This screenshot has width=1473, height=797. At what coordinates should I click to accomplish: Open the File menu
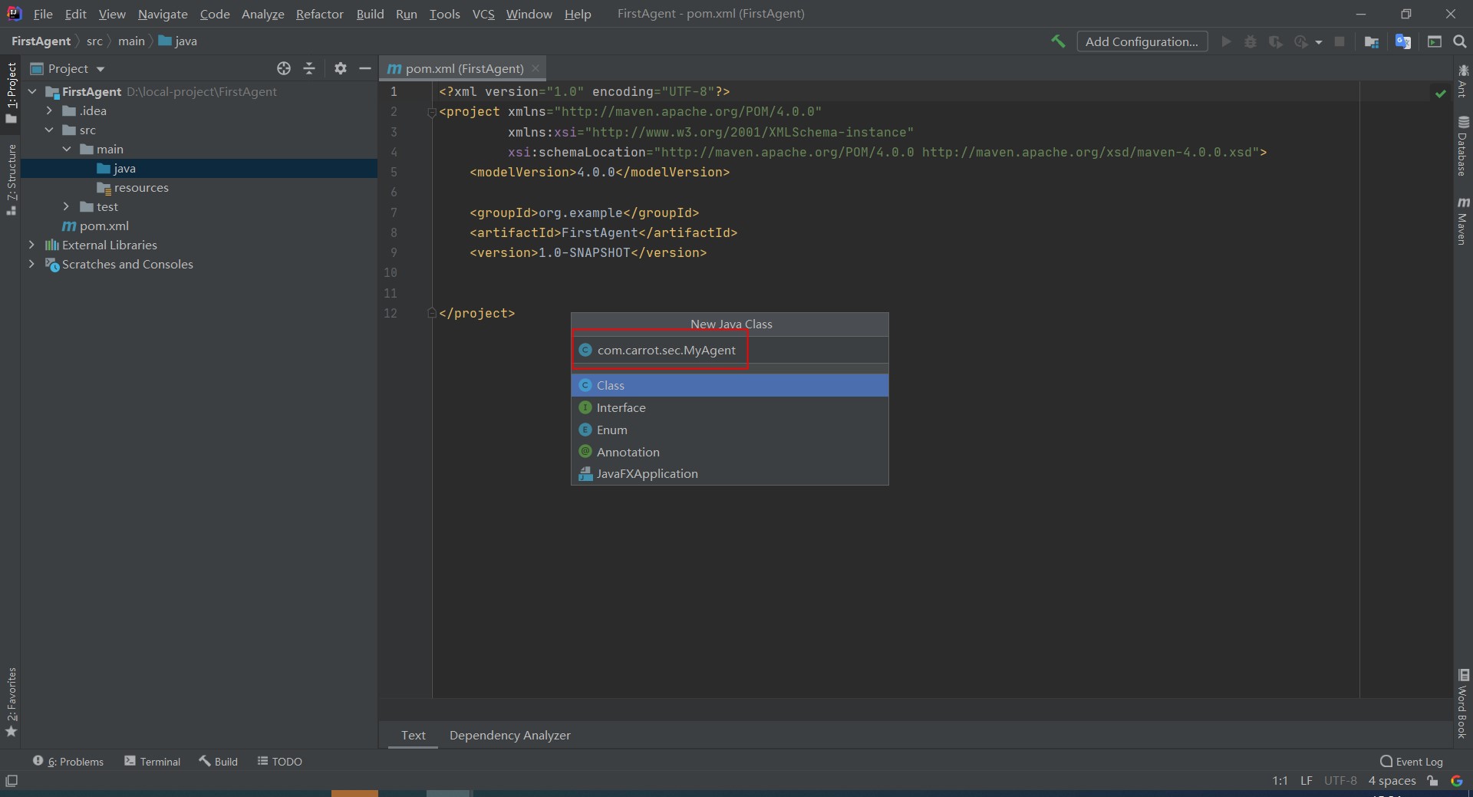43,14
